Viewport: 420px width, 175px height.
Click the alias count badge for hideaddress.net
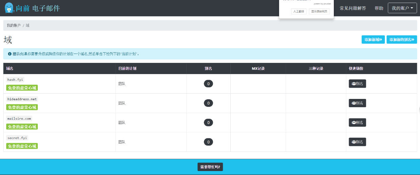tap(208, 103)
